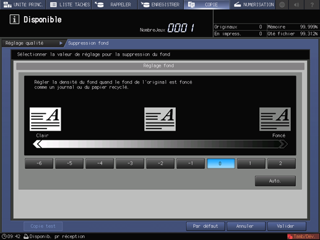Go back to Réglage qualité breadcrumb

tap(24, 43)
